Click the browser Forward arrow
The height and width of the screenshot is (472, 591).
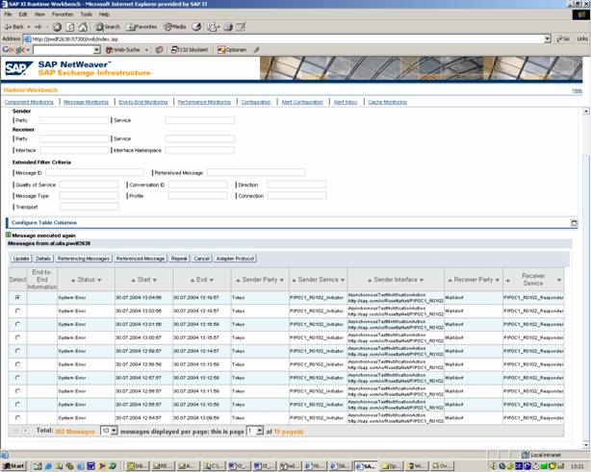point(39,27)
